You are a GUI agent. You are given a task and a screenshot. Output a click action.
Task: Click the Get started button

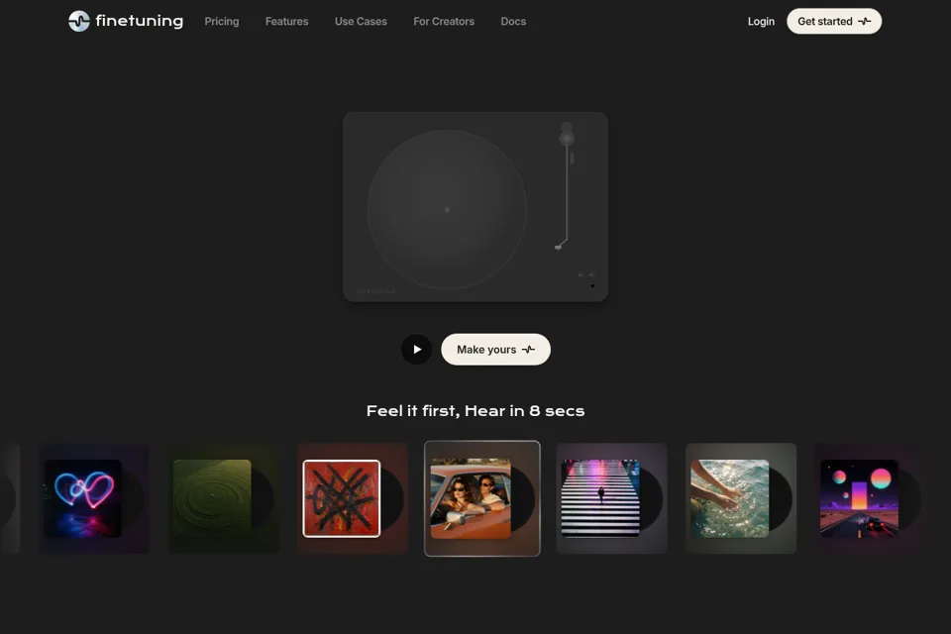834,21
